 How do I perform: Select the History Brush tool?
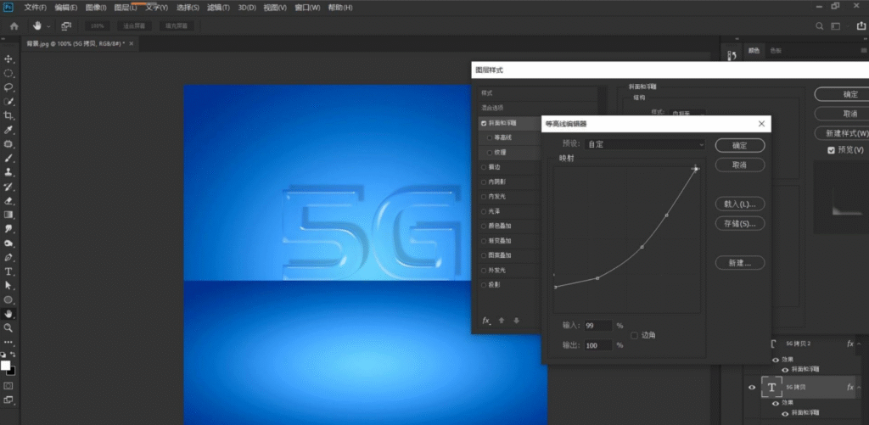coord(8,187)
